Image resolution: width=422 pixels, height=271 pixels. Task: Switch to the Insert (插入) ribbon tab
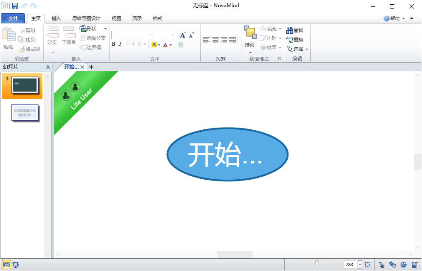(56, 18)
